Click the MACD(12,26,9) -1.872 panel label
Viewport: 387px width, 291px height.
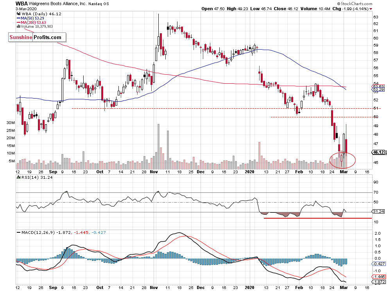click(x=46, y=232)
